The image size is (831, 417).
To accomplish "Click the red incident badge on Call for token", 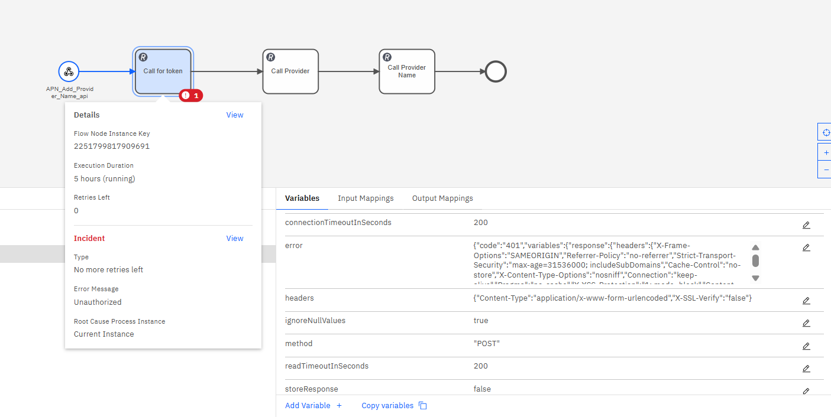I will 190,95.
